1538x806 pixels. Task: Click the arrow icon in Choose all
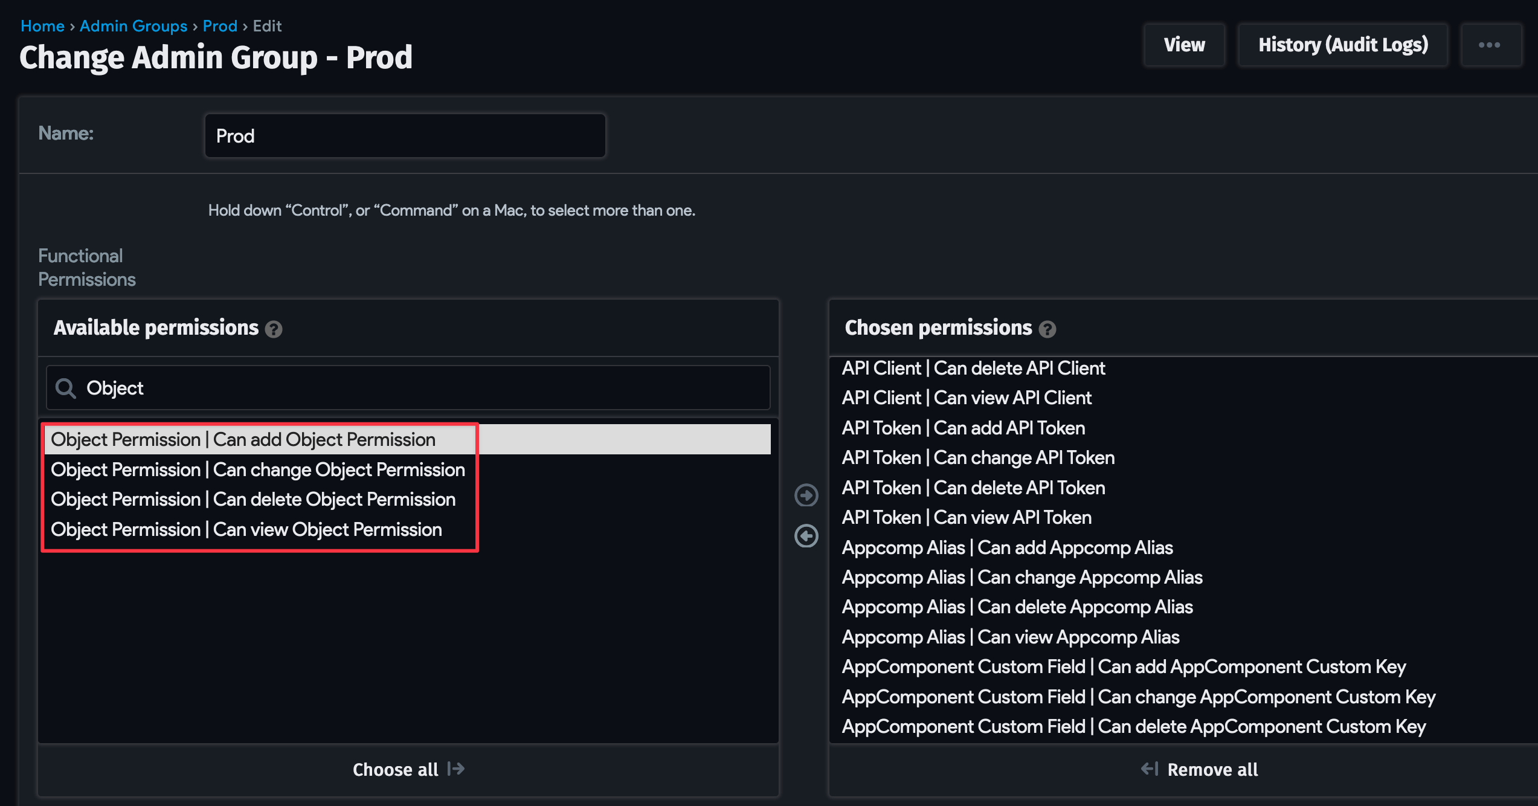pyautogui.click(x=456, y=769)
